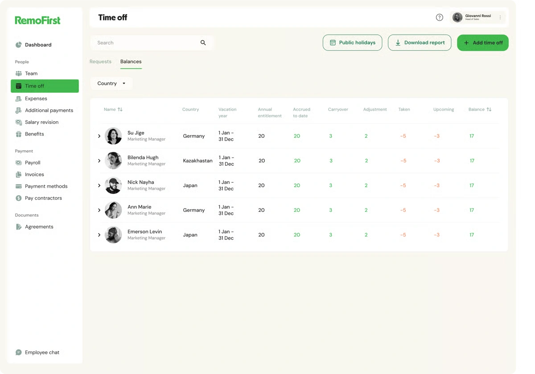Click Nick Nayha's avatar photo

tap(113, 185)
